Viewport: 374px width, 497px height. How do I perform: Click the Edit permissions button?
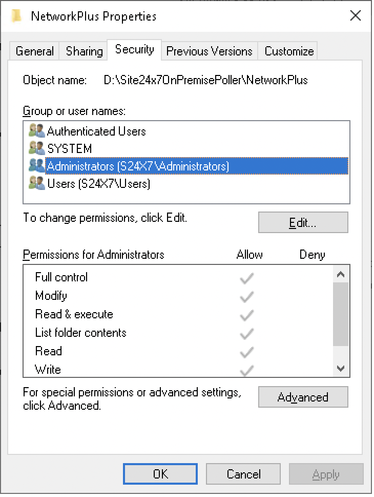click(x=303, y=223)
